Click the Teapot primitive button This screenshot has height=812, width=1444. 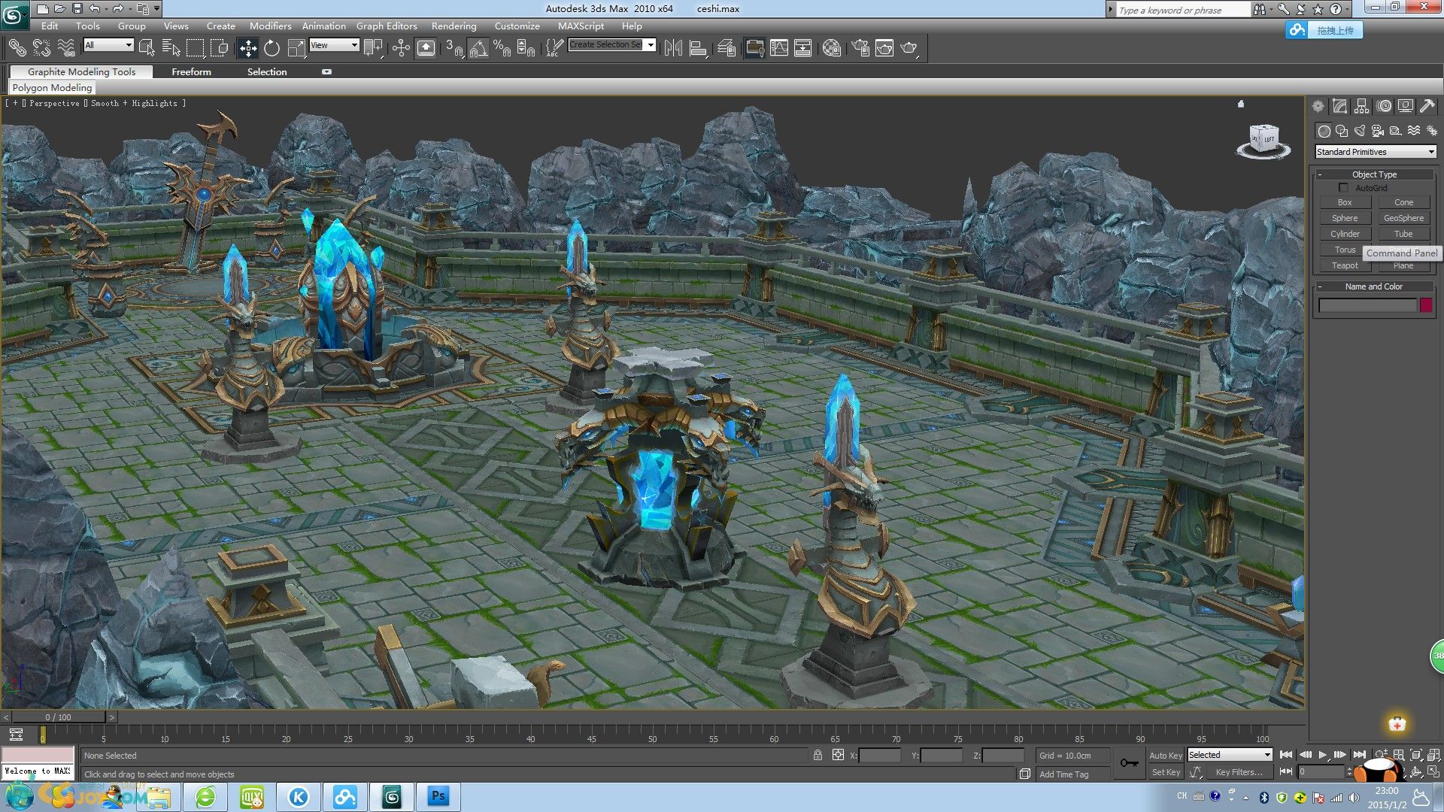coord(1345,265)
